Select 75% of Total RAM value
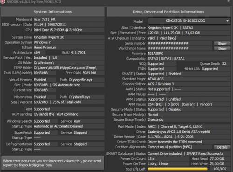 point(67,102)
